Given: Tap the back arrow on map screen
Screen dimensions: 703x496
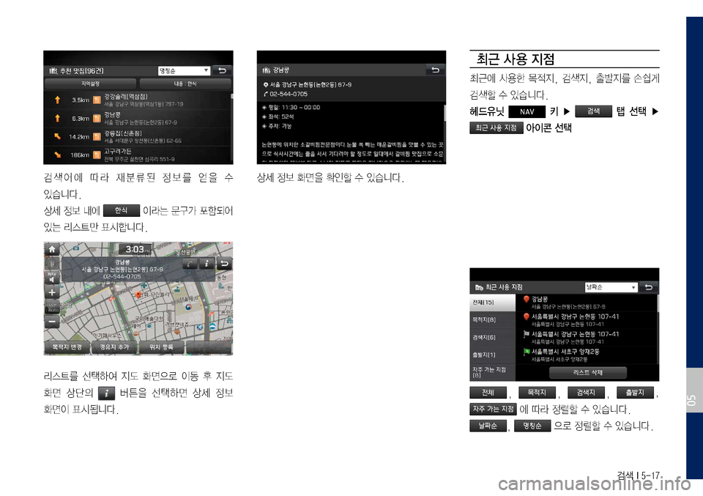Looking at the screenshot, I should 224,264.
